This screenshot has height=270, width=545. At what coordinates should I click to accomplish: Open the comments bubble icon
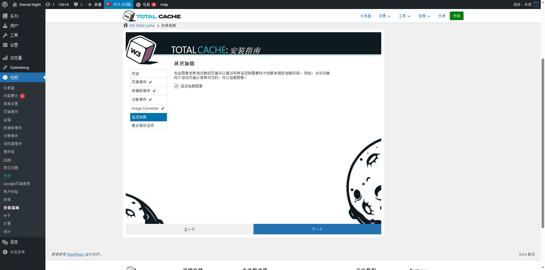(x=76, y=4)
